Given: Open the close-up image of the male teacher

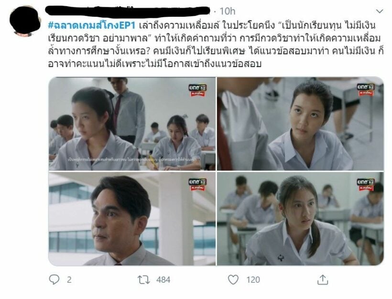Looking at the screenshot, I should [x=132, y=219].
